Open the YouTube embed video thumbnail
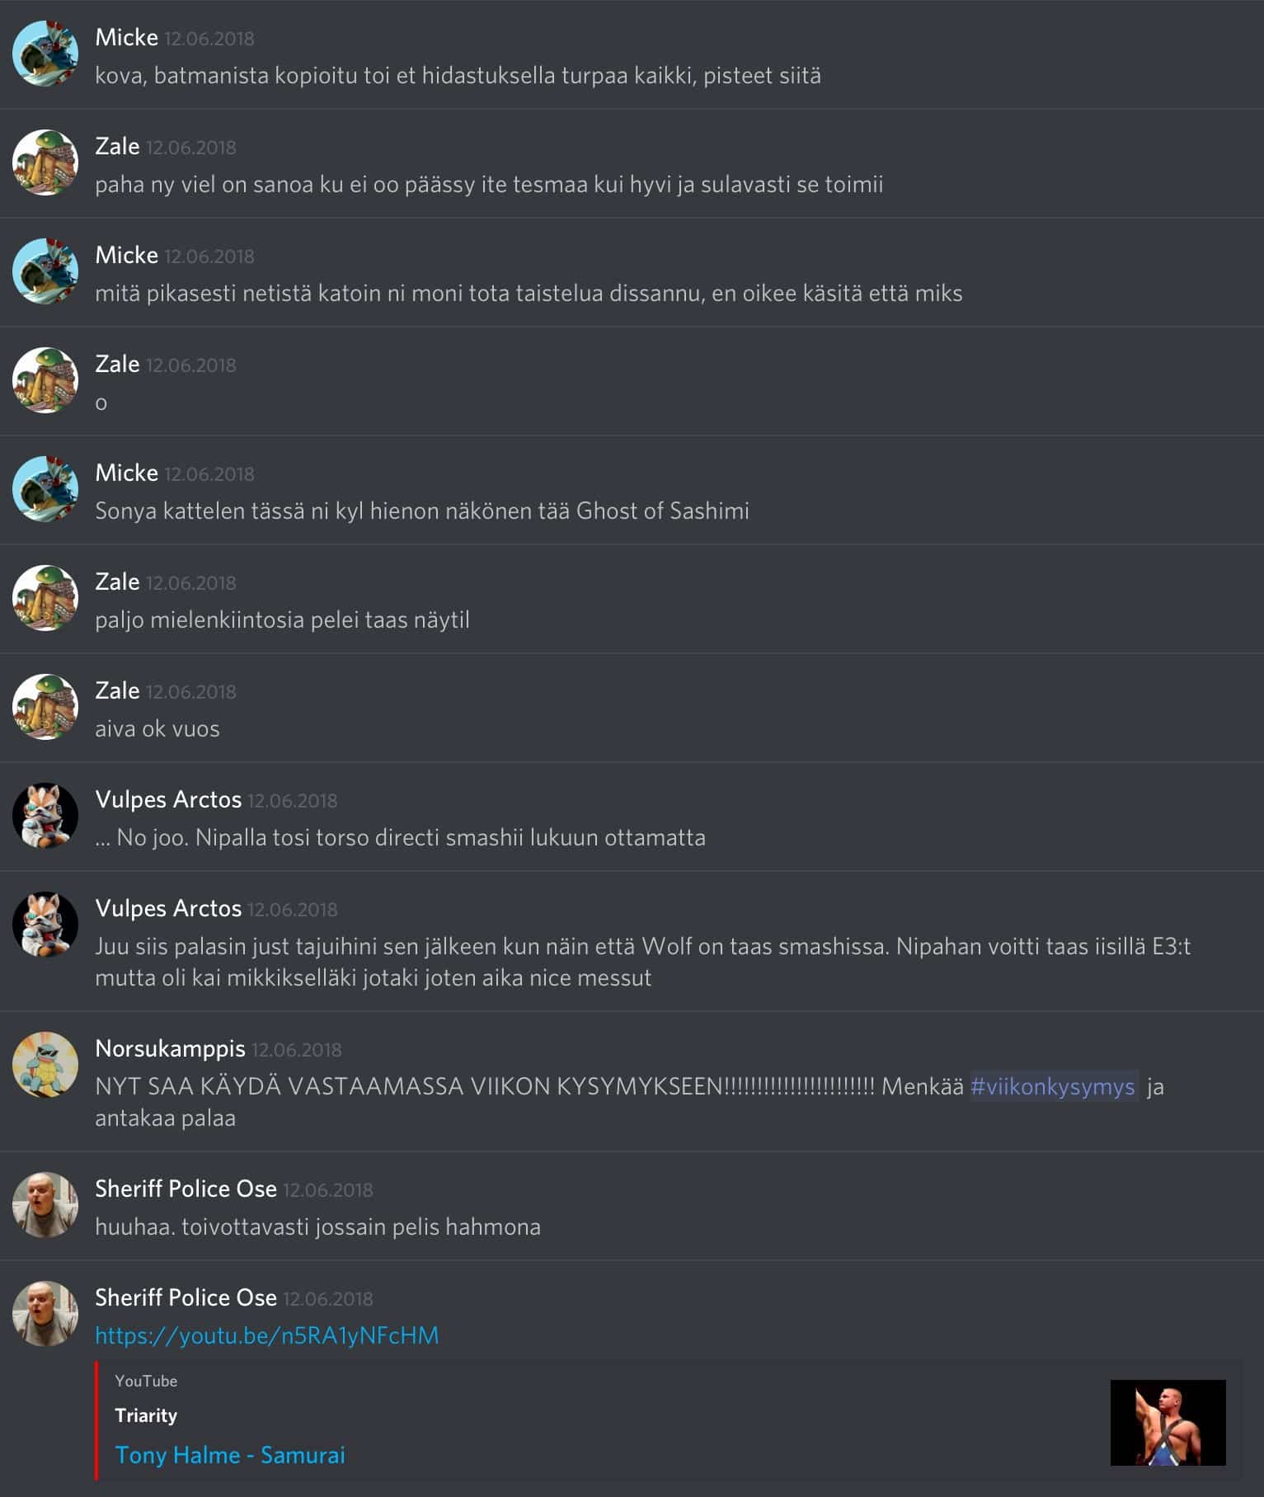The height and width of the screenshot is (1497, 1264). 1168,1423
